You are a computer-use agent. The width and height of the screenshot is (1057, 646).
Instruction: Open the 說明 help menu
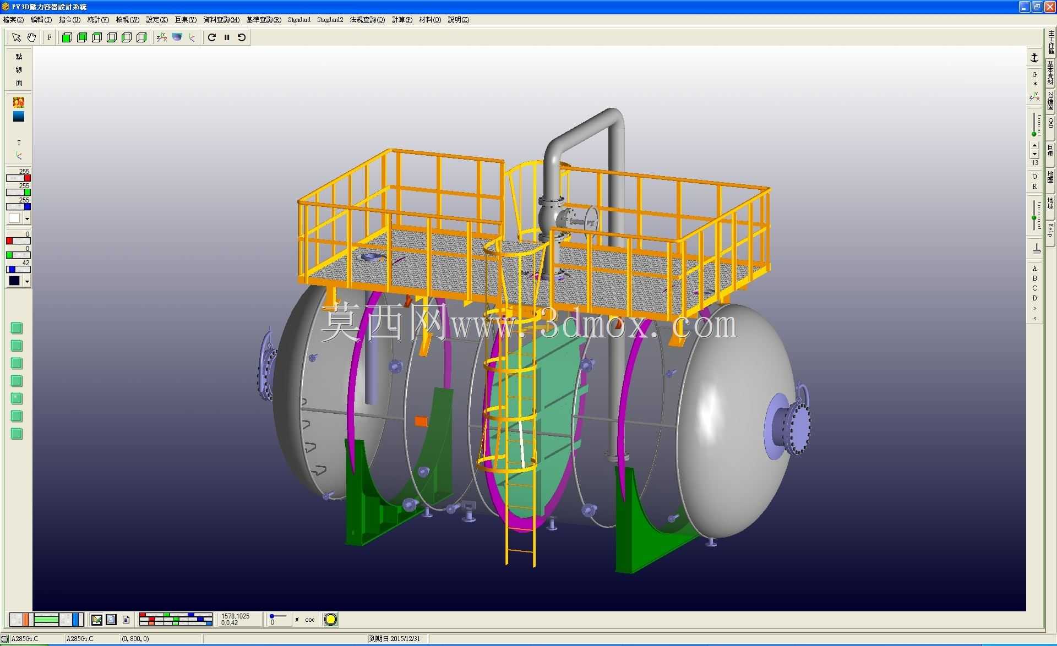(459, 20)
